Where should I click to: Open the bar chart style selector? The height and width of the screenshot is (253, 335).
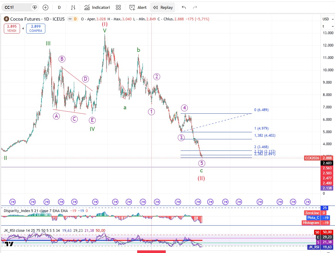(73, 7)
